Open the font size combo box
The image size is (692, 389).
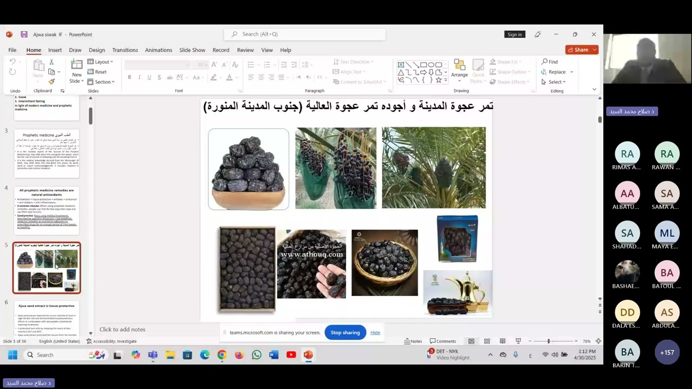click(201, 65)
